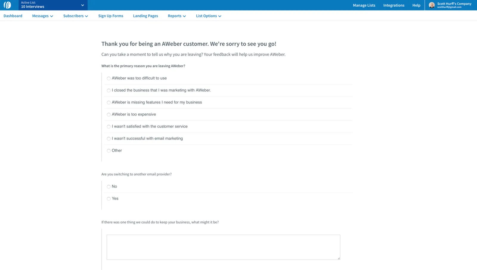This screenshot has height=270, width=477.
Task: Click the primary reason question text
Action: point(143,66)
